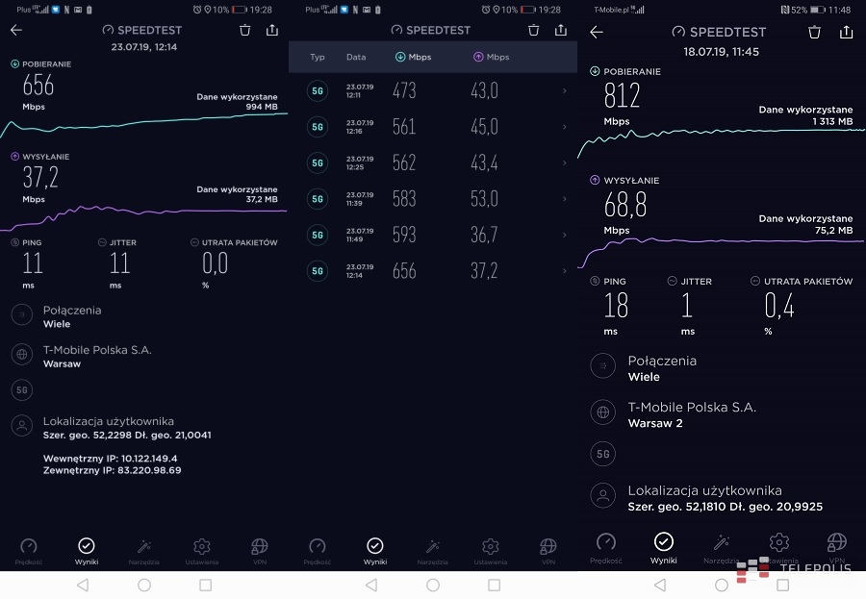Open VPN tab below the results history list
The height and width of the screenshot is (599, 866).
pos(548,550)
